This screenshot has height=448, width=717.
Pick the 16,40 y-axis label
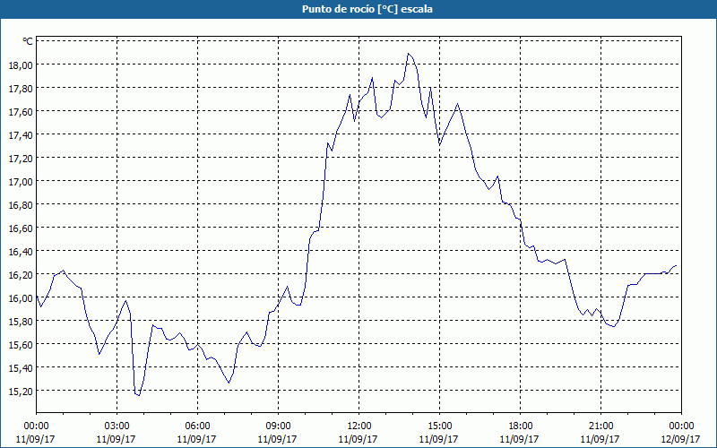pos(21,252)
